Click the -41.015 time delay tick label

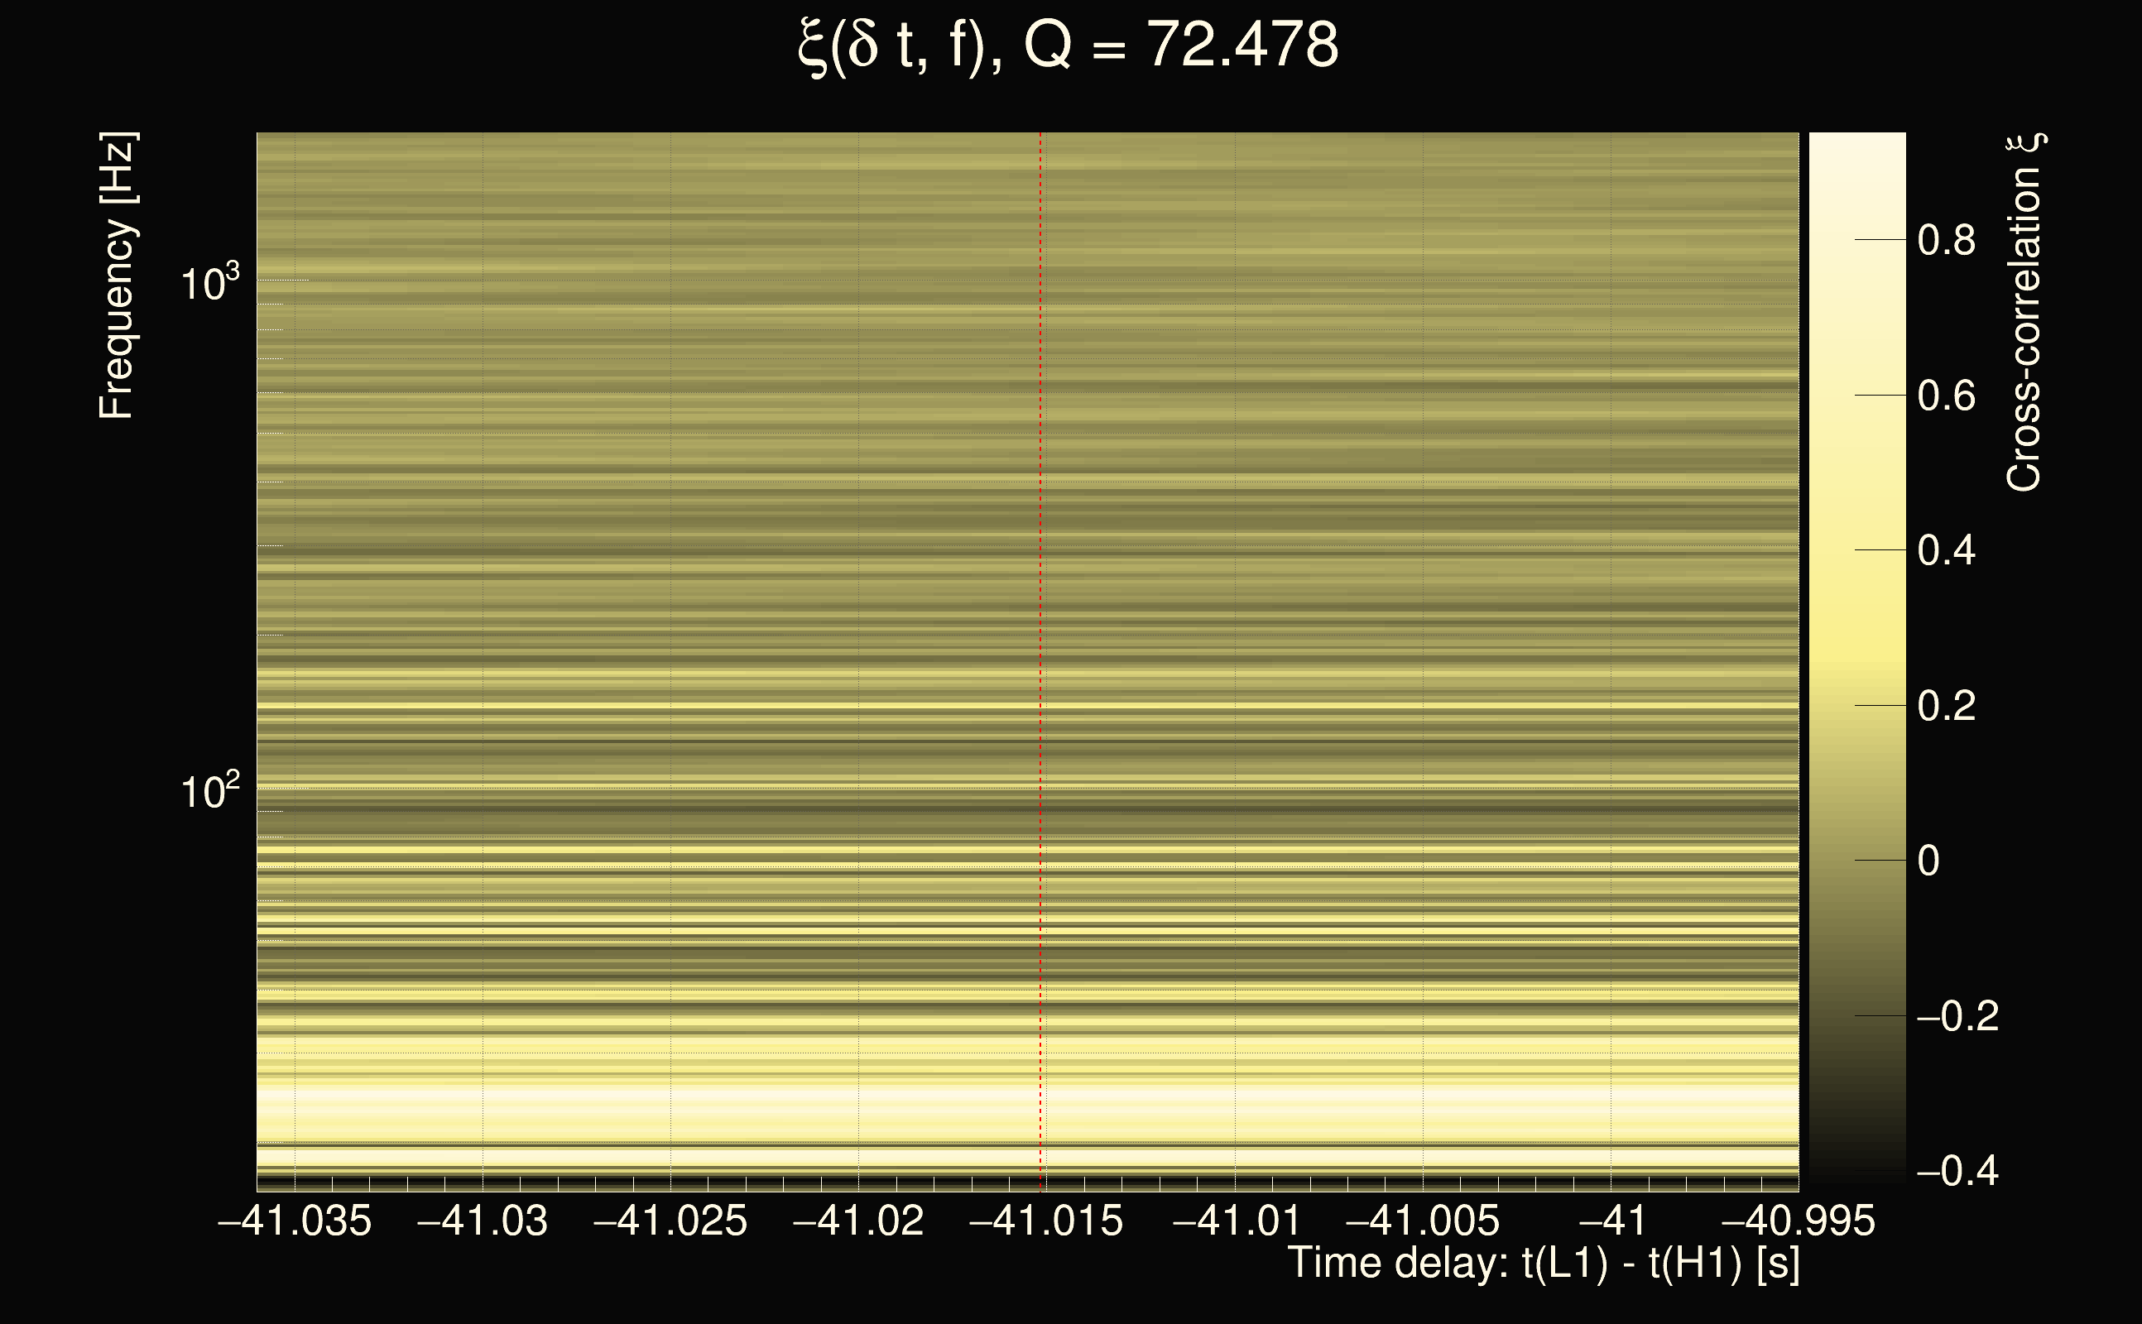[x=1046, y=1221]
